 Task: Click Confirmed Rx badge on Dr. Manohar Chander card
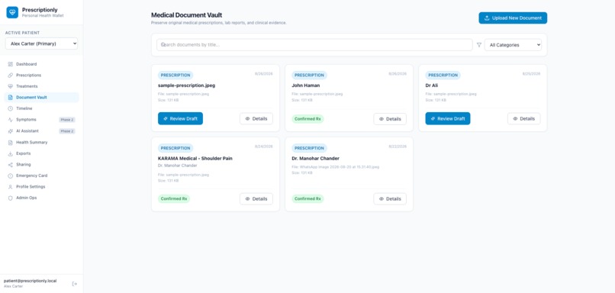tap(308, 199)
